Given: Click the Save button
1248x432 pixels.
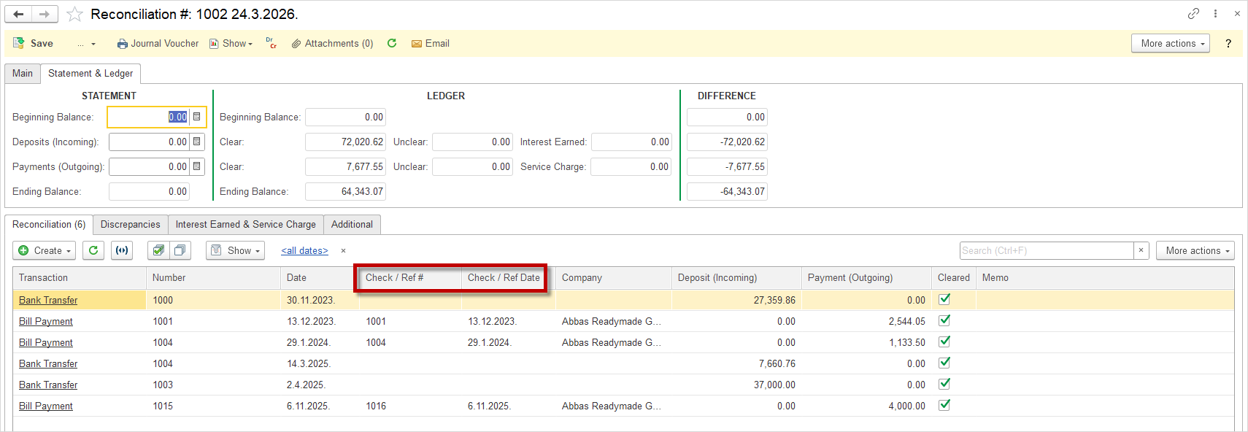Looking at the screenshot, I should pyautogui.click(x=34, y=43).
